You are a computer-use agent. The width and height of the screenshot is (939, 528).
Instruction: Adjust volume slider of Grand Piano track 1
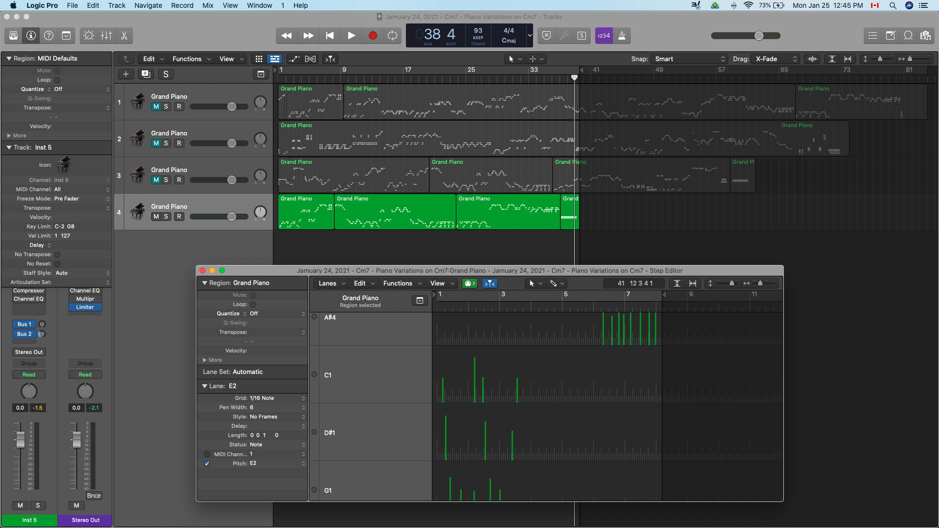[232, 107]
